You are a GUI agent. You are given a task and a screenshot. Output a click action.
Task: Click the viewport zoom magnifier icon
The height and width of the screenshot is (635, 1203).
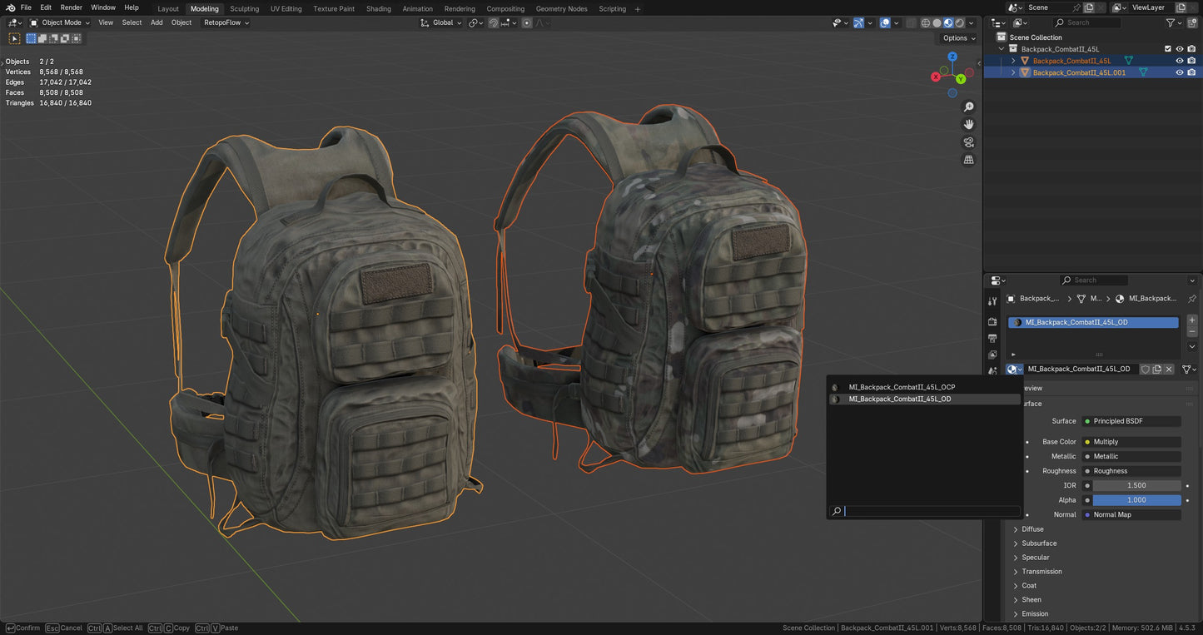coord(968,107)
